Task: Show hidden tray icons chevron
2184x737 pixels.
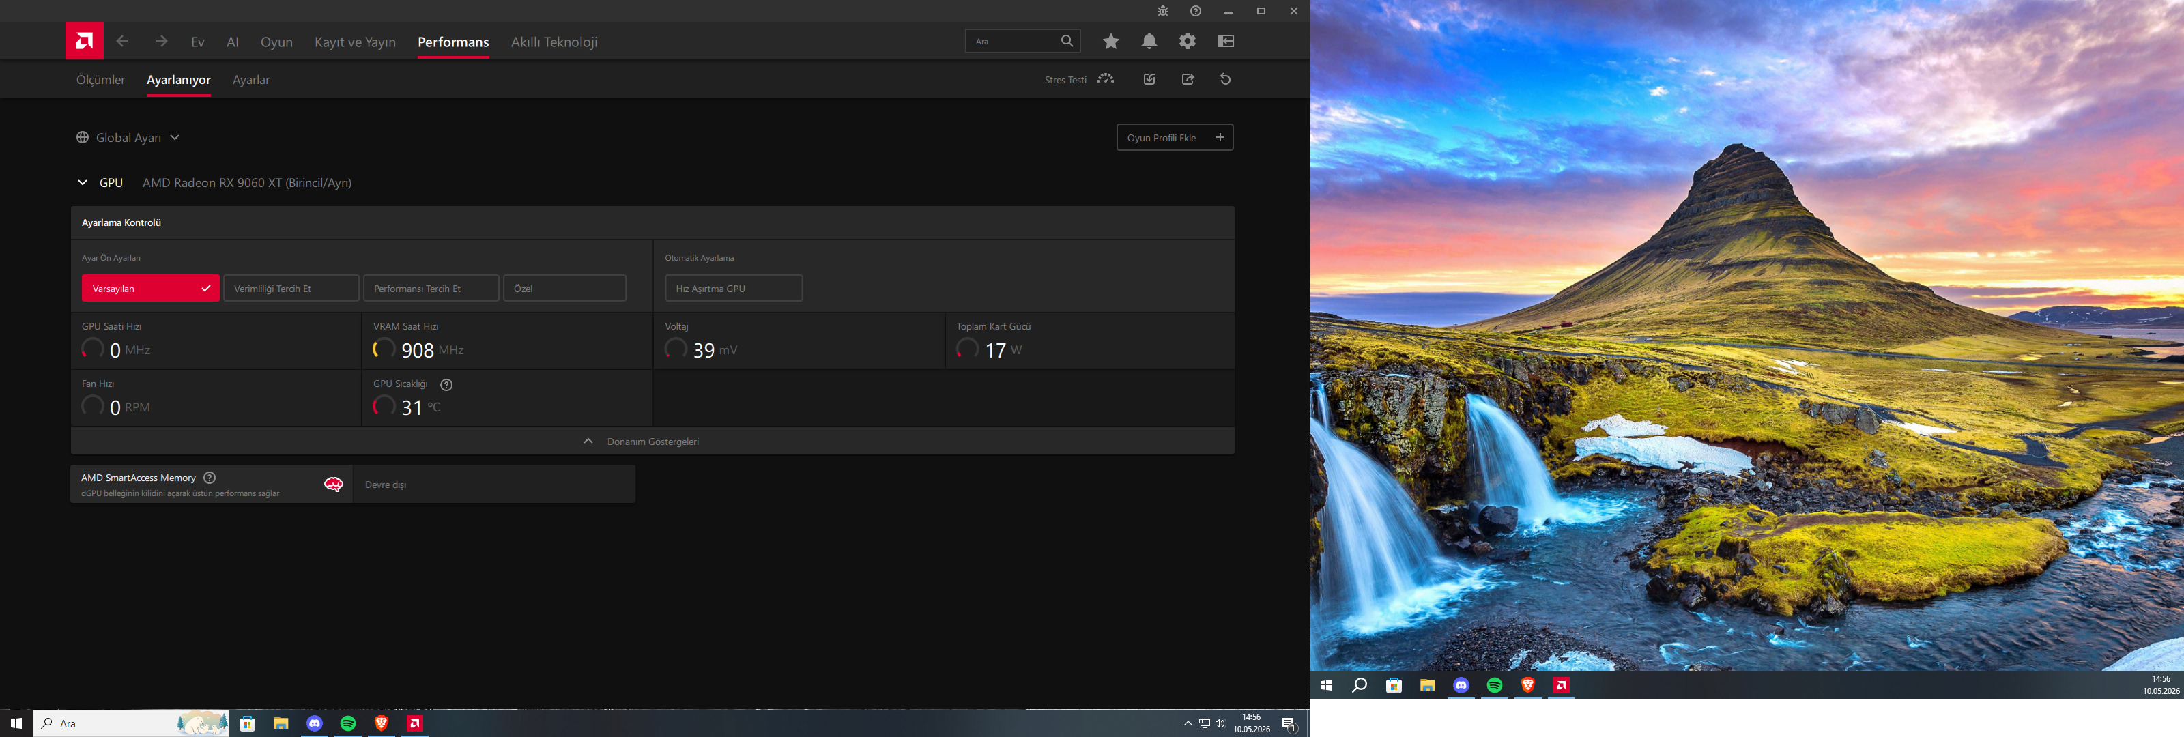Action: tap(1188, 723)
